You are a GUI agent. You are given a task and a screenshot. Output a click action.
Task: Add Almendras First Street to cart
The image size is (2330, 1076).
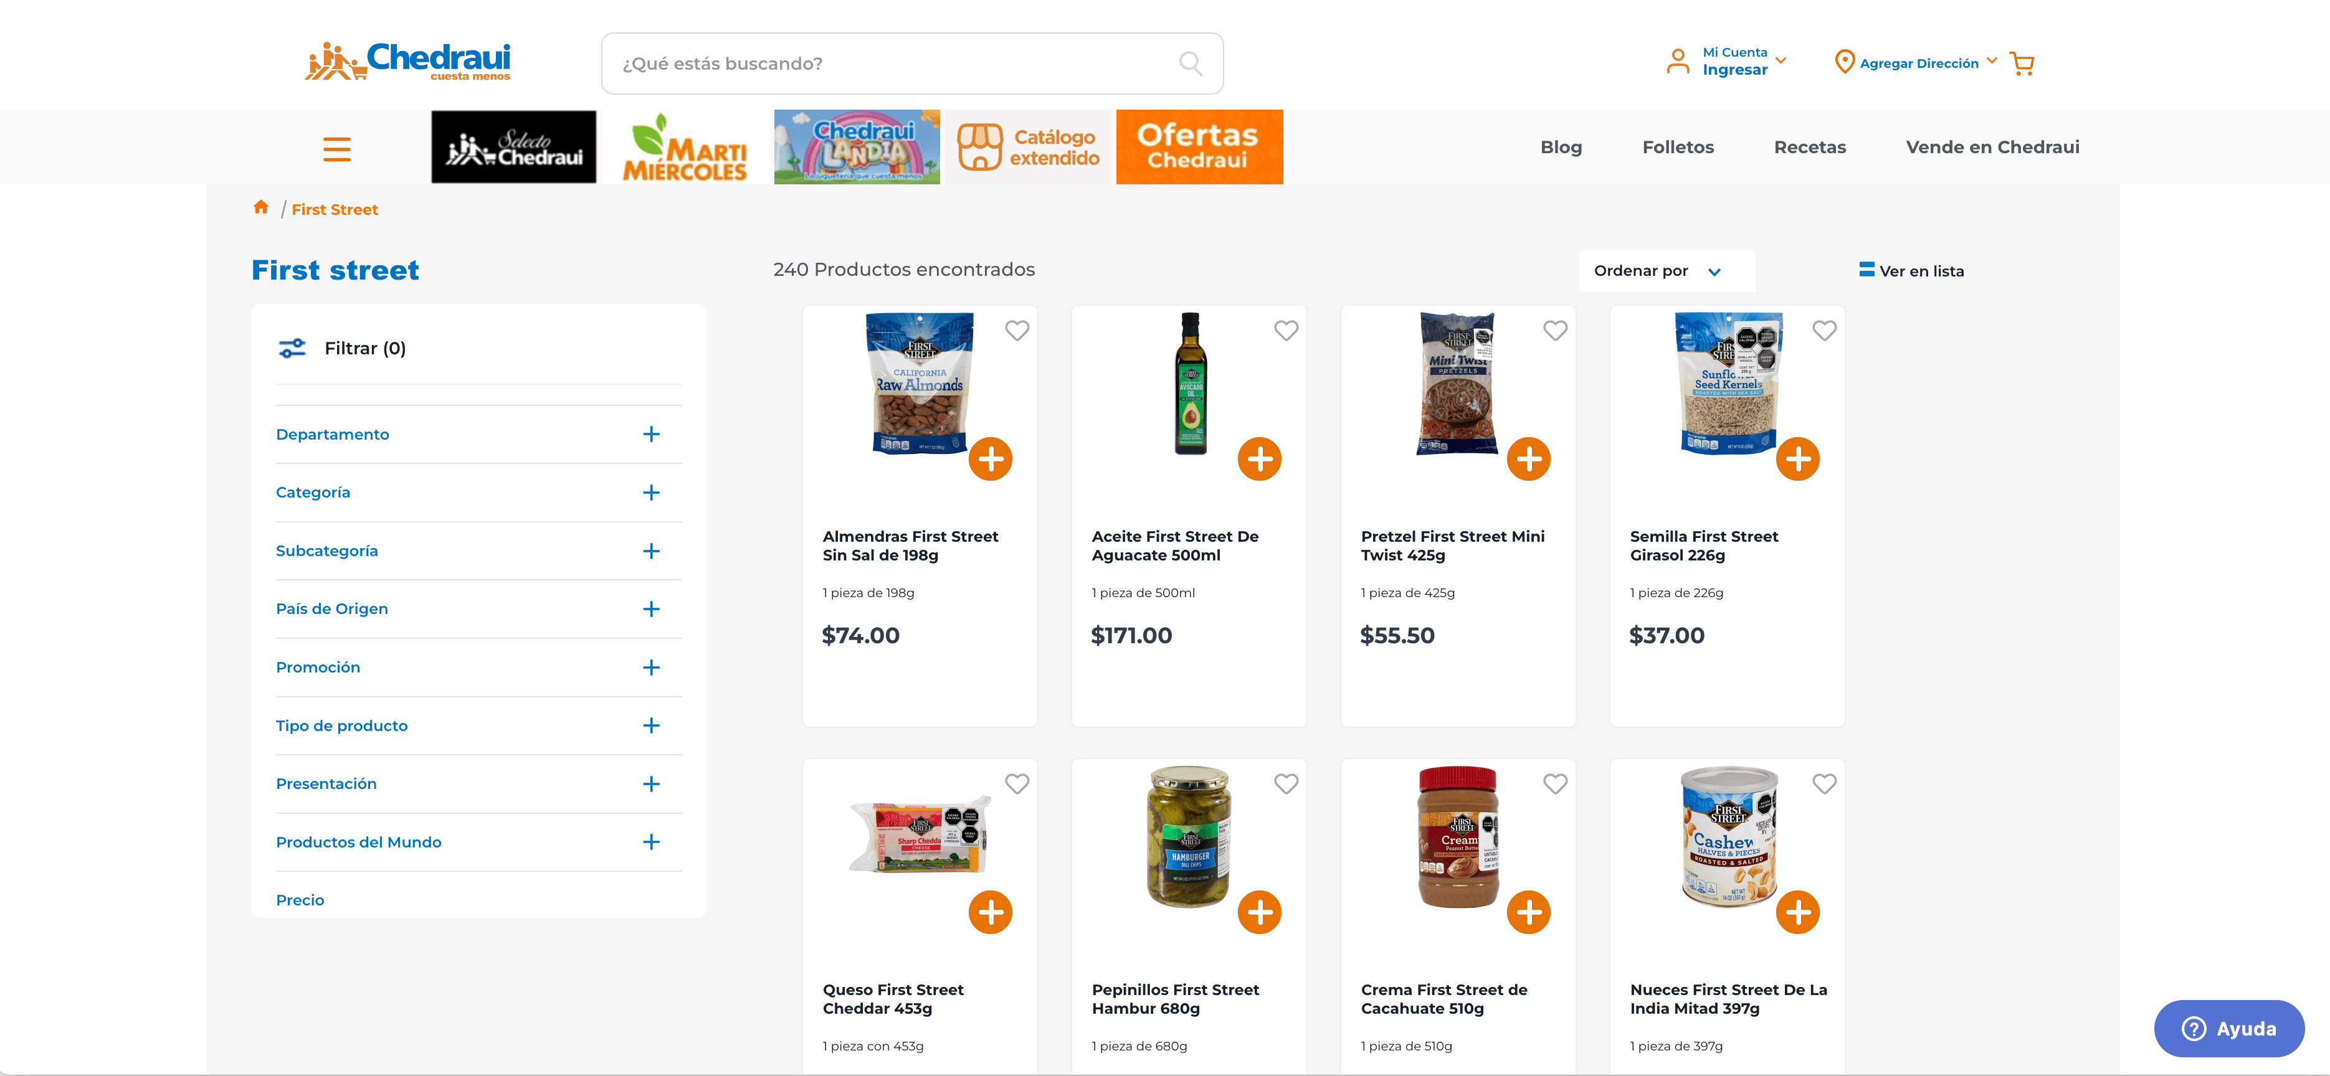(991, 460)
